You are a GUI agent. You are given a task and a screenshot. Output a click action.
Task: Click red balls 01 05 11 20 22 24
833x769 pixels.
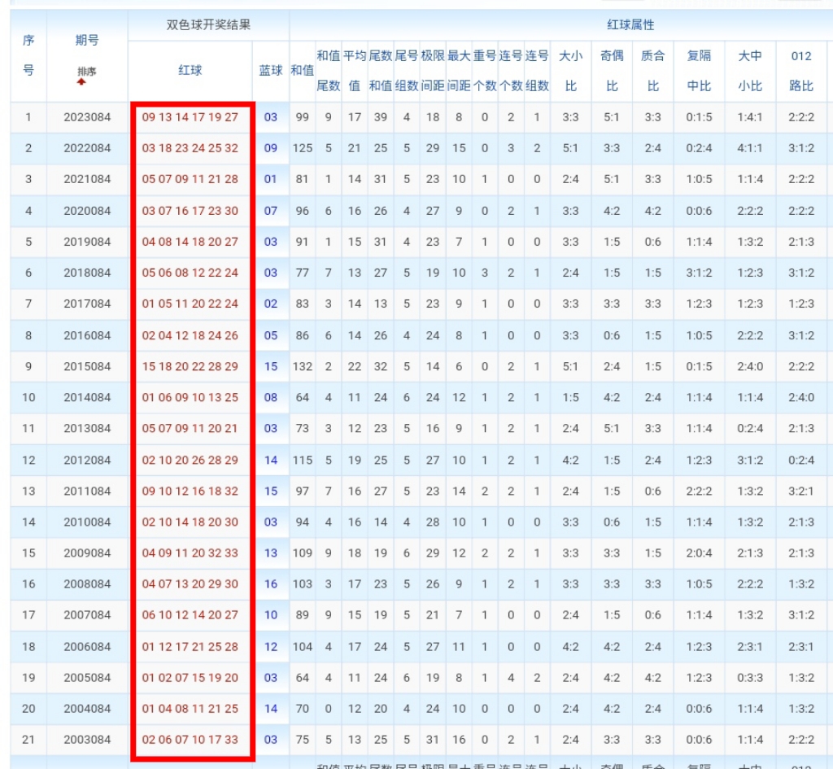click(x=190, y=304)
